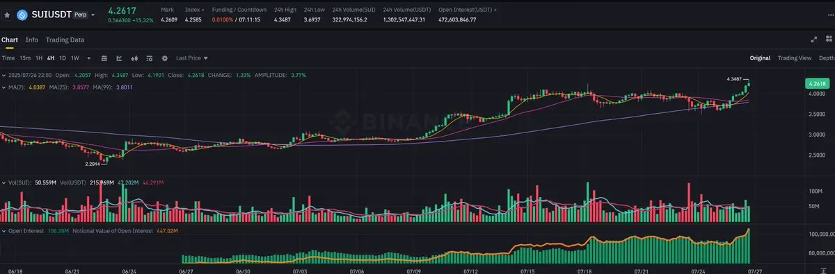Collapse the MA indicator row chevron
The image size is (835, 274).
(x=3, y=87)
